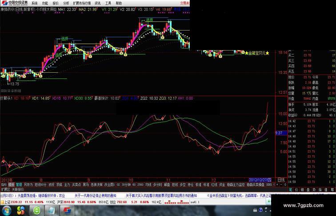The width and height of the screenshot is (336, 216).
Task: Select the 指 tab in quote panel
Action: click(x=320, y=189)
